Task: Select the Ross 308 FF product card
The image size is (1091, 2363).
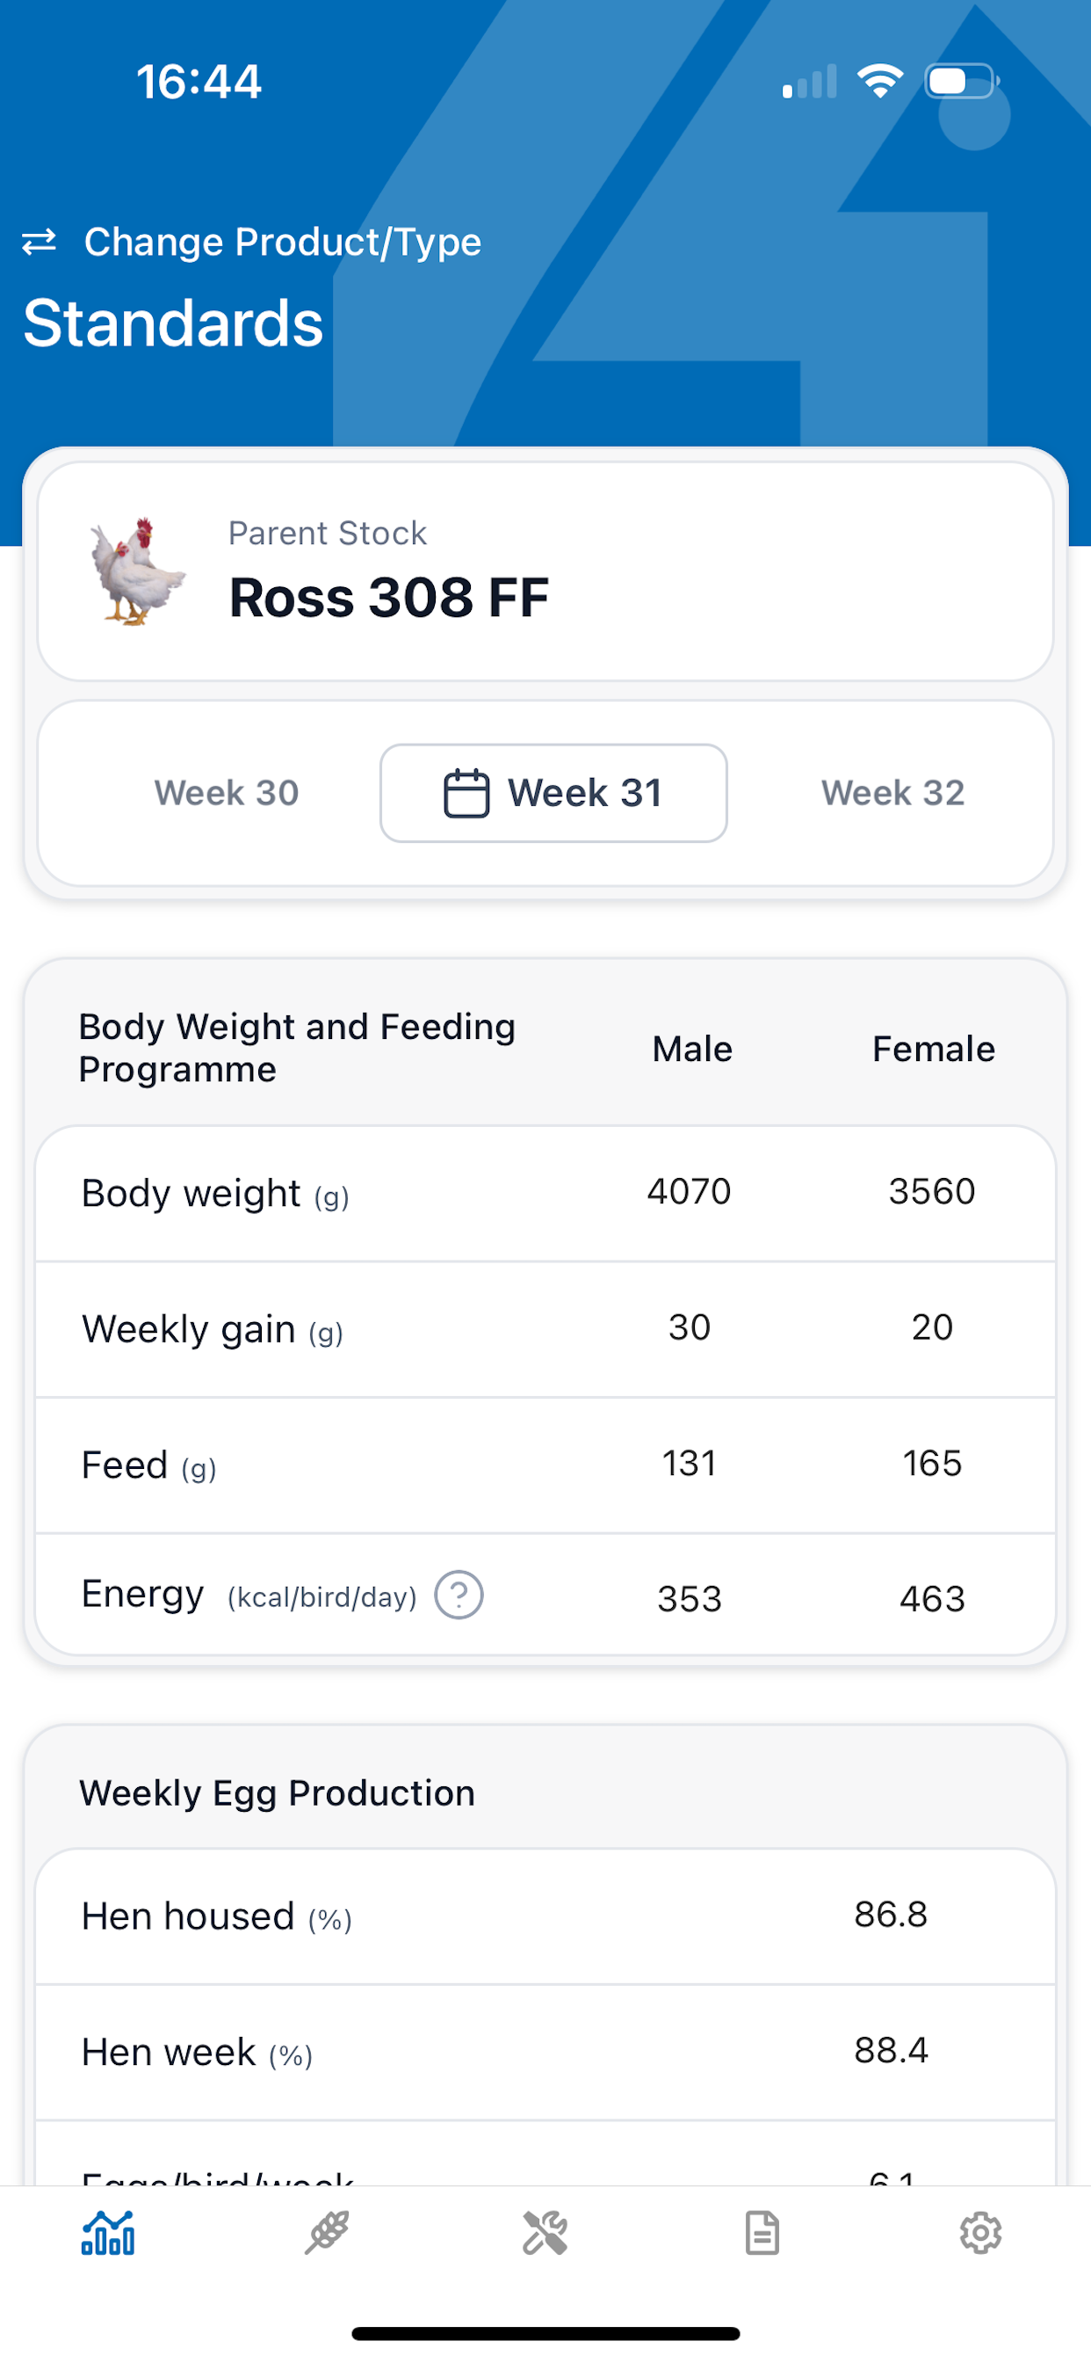Action: click(x=545, y=571)
